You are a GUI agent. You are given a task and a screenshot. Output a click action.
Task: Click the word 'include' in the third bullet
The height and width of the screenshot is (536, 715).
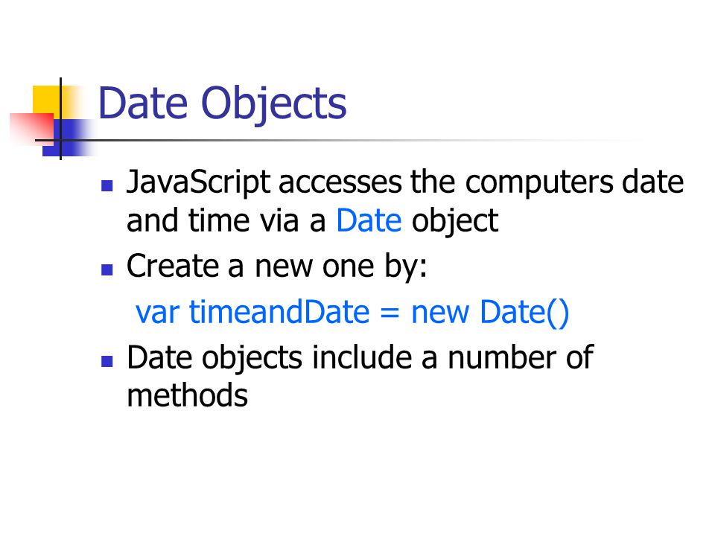(x=362, y=357)
